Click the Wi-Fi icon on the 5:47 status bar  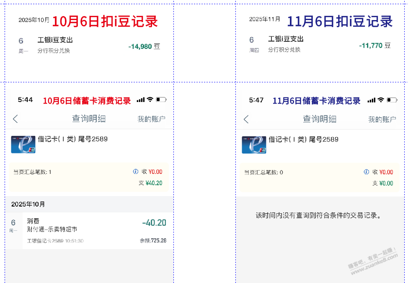pos(380,100)
